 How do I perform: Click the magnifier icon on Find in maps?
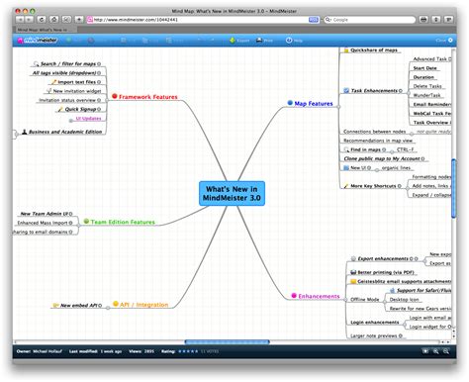tap(346, 149)
